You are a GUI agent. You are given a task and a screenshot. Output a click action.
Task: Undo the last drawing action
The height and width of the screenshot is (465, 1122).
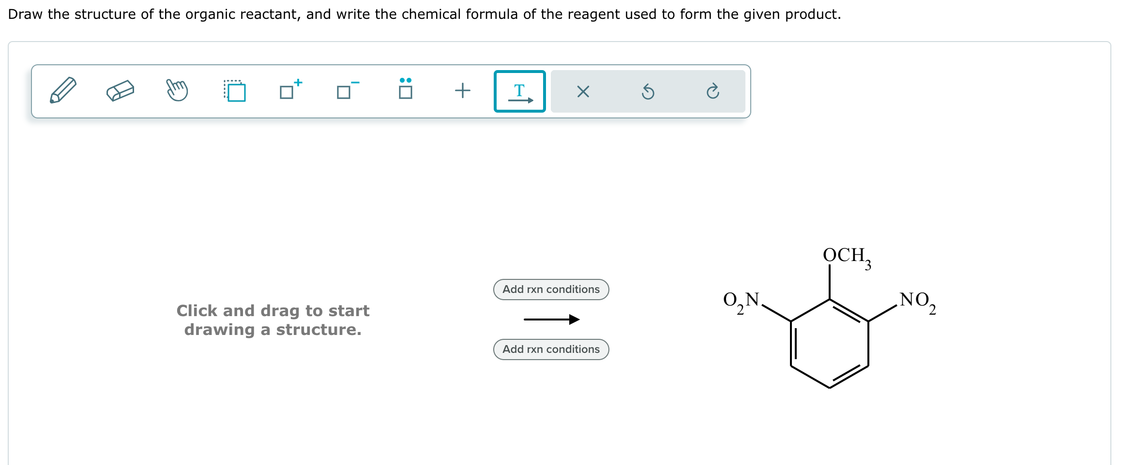[649, 91]
